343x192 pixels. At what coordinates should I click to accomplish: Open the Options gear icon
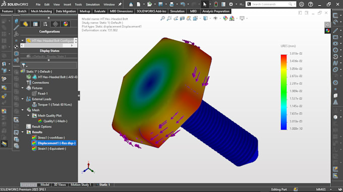(x=231, y=5)
